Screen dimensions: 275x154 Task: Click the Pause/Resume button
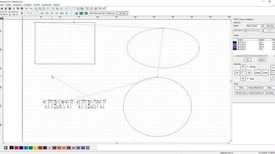(x=255, y=88)
